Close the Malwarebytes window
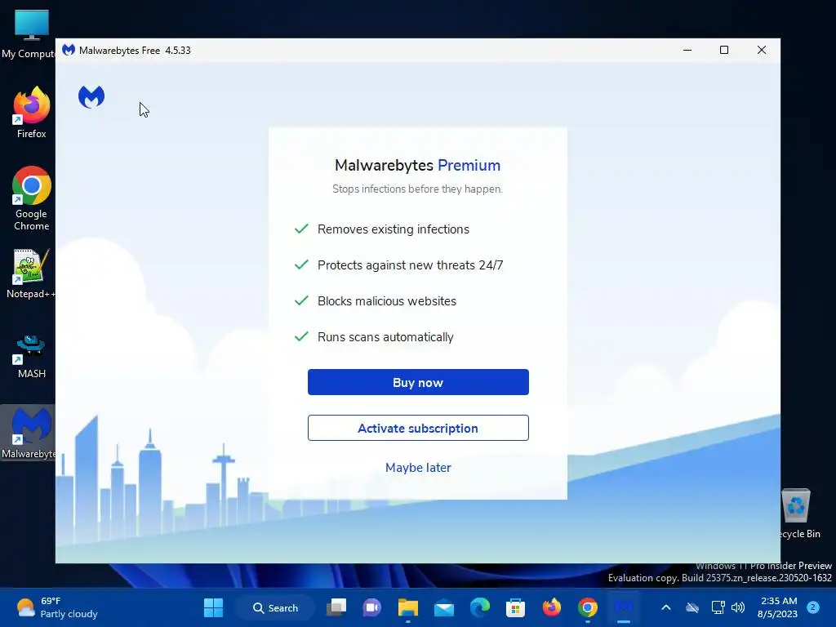Image resolution: width=836 pixels, height=627 pixels. click(x=762, y=50)
